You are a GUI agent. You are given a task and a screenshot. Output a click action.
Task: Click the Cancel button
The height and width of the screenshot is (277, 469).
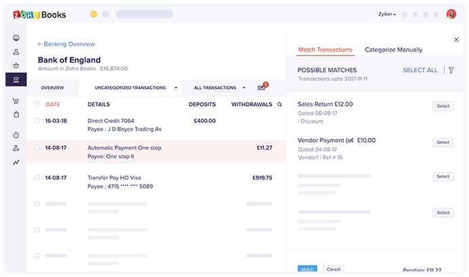click(x=333, y=269)
